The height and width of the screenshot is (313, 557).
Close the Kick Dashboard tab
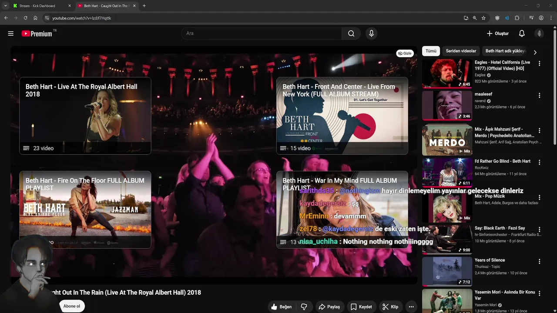click(70, 6)
